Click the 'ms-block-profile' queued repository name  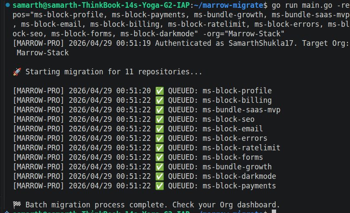tap(237, 91)
